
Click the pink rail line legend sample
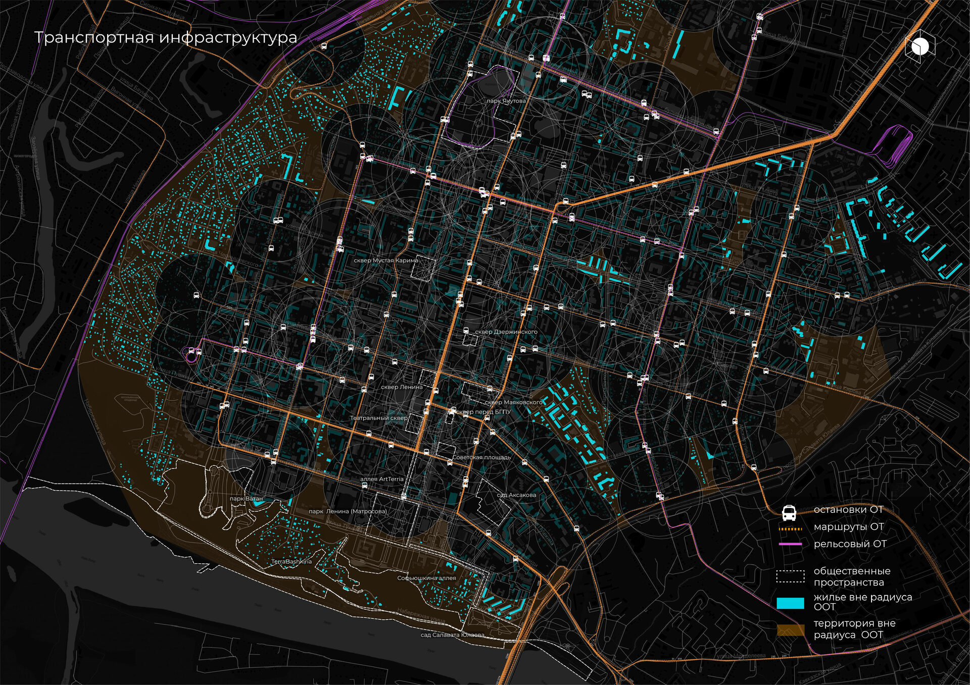point(790,544)
